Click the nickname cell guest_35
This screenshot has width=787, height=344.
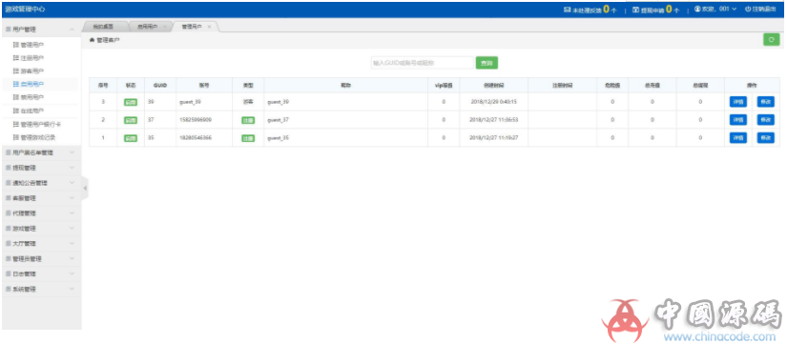[278, 138]
